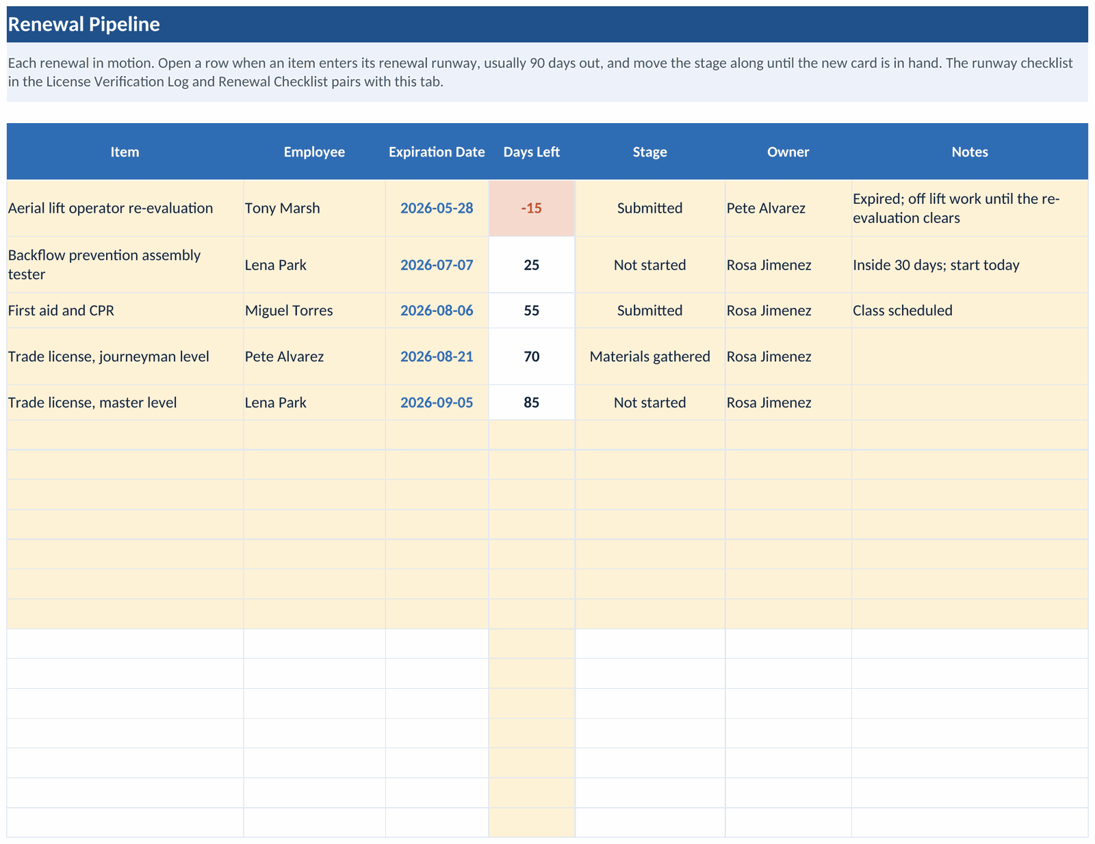Select the Pete Alvarez owner cell

click(788, 209)
